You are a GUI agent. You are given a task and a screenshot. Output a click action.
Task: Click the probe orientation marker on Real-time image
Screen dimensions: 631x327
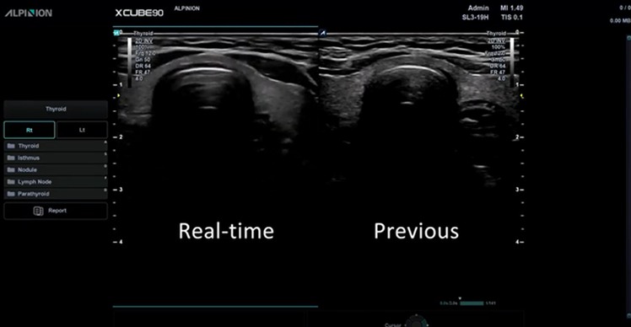click(x=116, y=33)
